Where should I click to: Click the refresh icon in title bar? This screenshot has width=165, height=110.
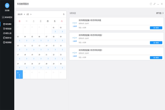pos(151,4)
